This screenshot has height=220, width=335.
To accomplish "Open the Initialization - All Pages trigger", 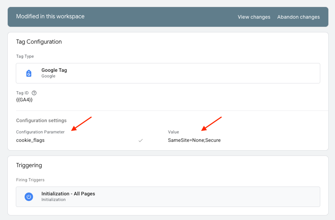I will [168, 197].
